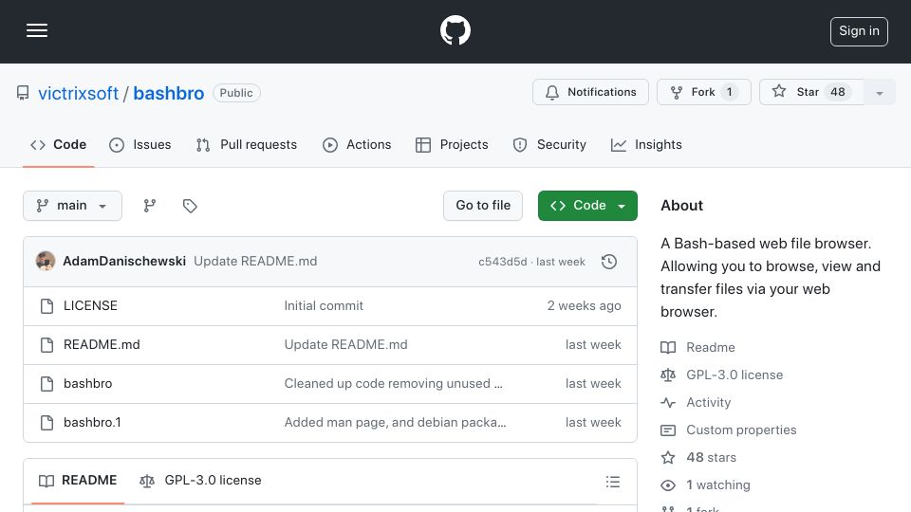
Task: Open the Projects tab
Action: point(452,144)
